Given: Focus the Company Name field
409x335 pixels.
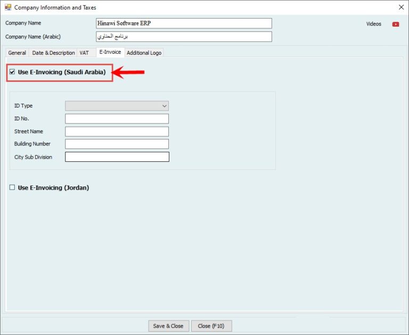Looking at the screenshot, I should [x=184, y=23].
